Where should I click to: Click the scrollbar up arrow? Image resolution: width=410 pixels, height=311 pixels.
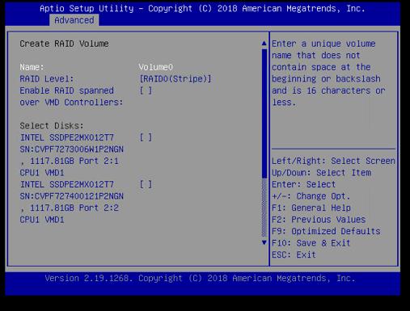[264, 44]
